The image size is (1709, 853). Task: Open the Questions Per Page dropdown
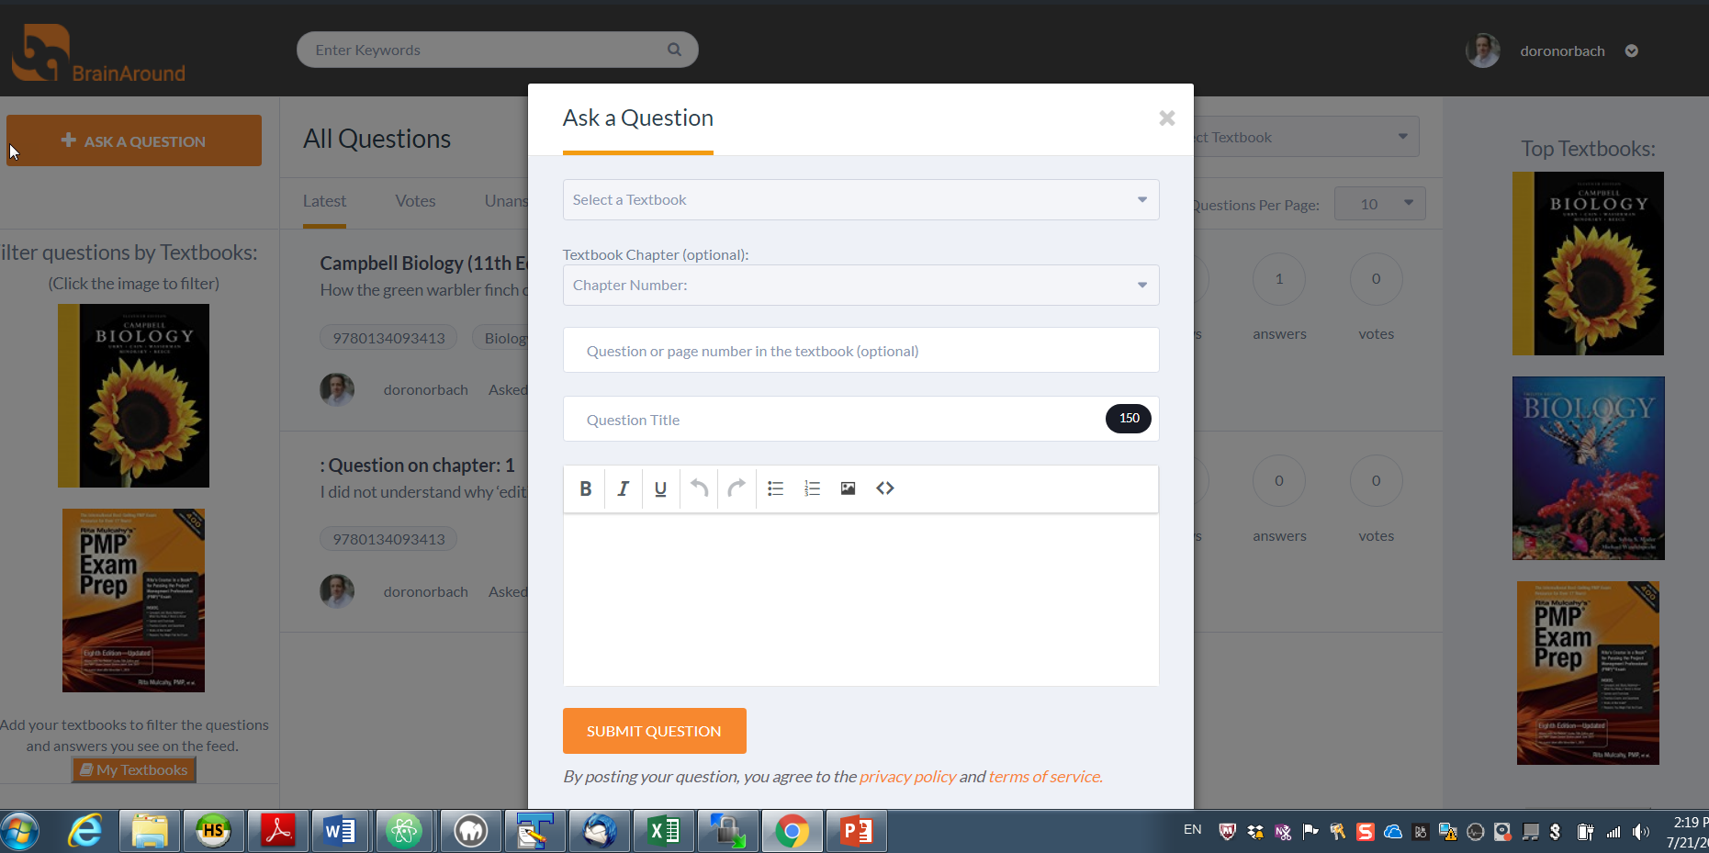[x=1379, y=204]
